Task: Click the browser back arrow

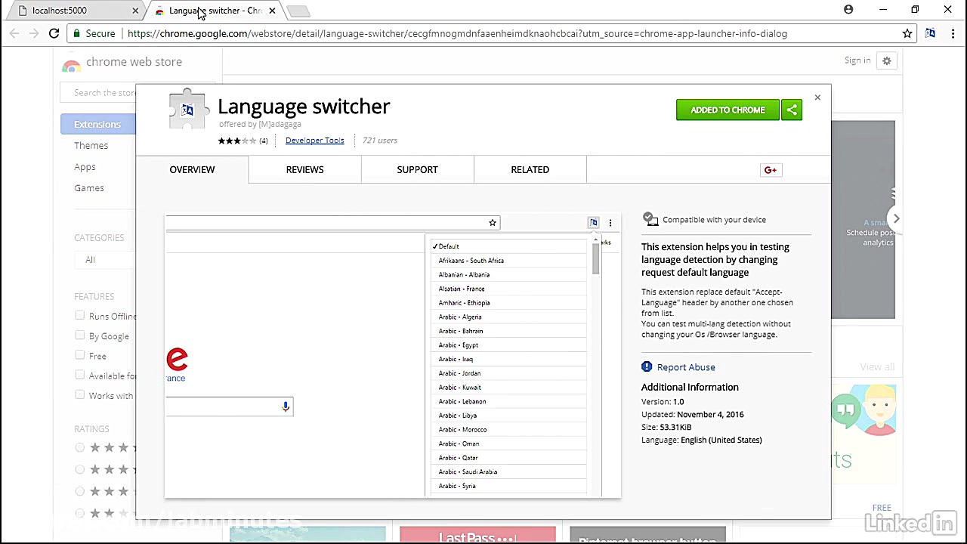Action: click(x=14, y=33)
